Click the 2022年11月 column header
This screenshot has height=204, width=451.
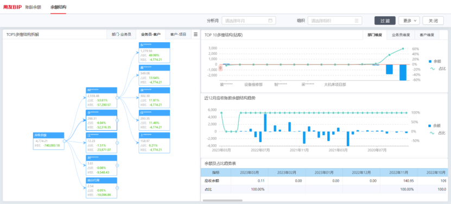click(x=399, y=173)
